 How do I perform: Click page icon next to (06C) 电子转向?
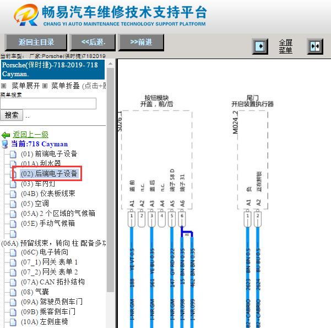point(13,253)
